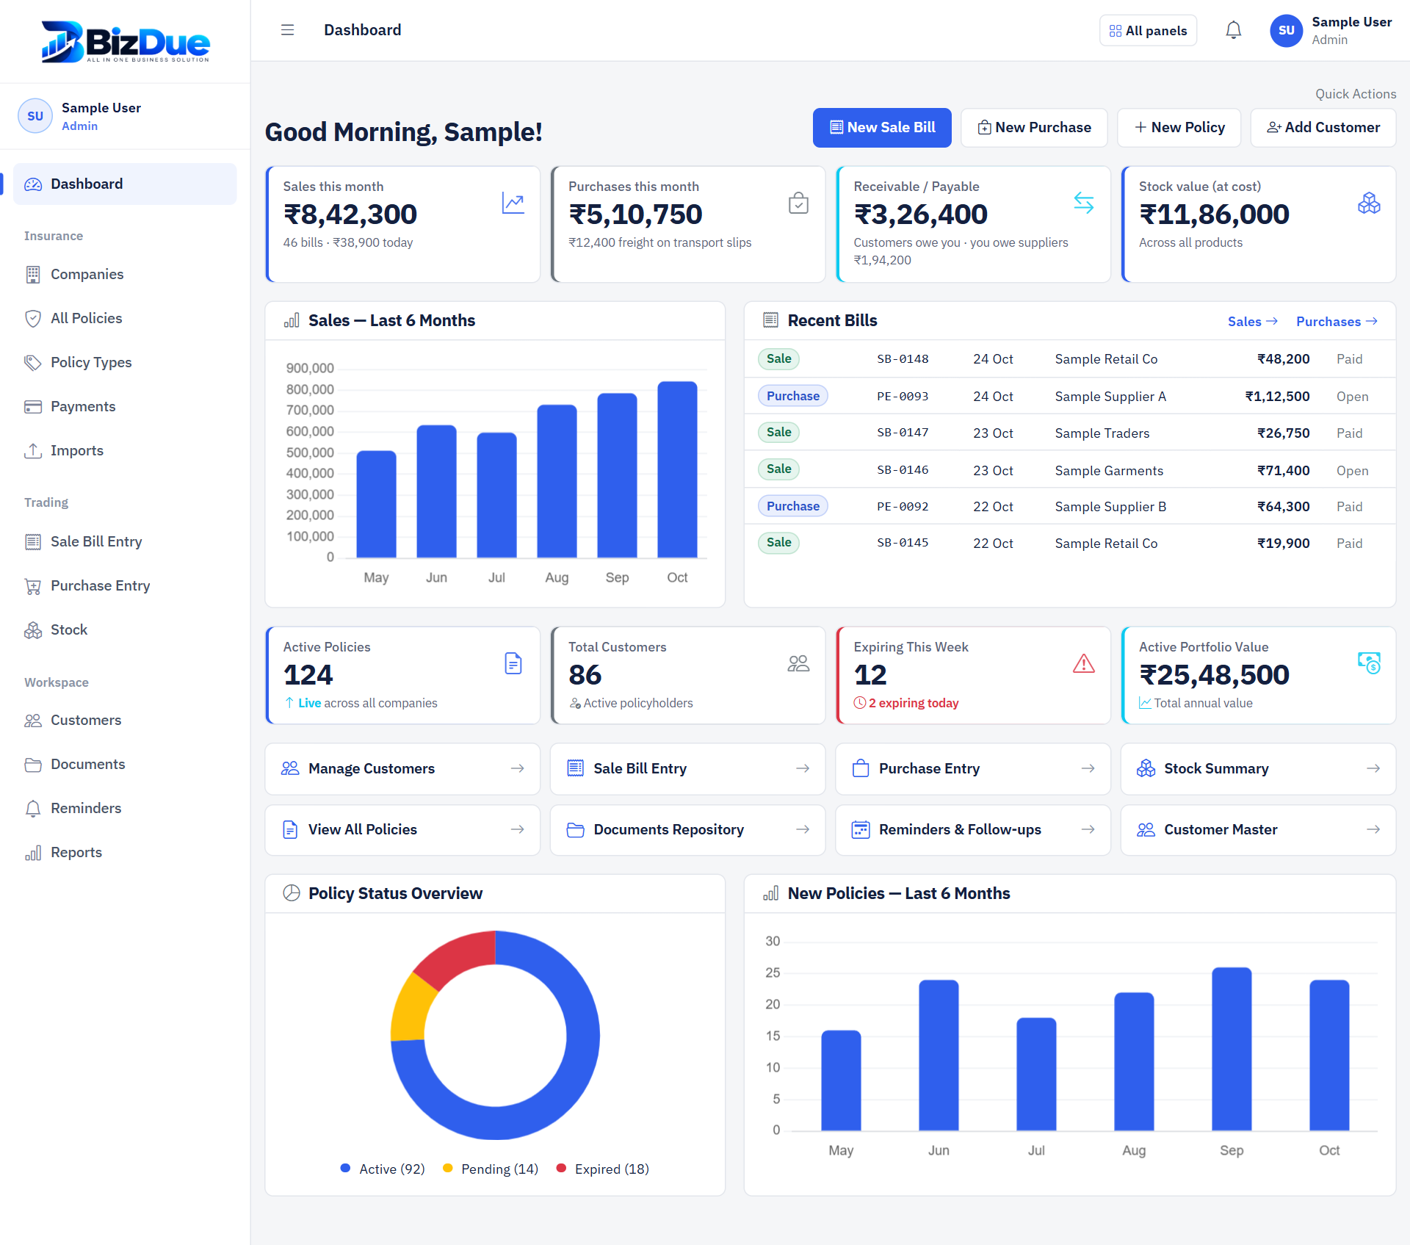Open the Stock Summary shortcut card
The height and width of the screenshot is (1245, 1410).
tap(1258, 768)
